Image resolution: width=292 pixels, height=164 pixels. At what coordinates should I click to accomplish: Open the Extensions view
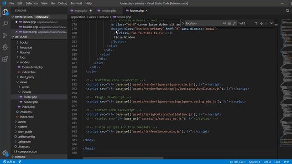click(x=5, y=59)
